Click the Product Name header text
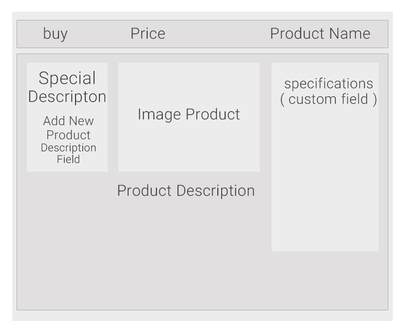403x321 pixels. point(320,34)
